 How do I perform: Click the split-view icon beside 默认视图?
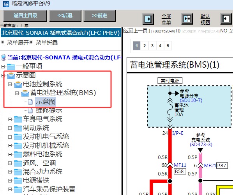187,19
